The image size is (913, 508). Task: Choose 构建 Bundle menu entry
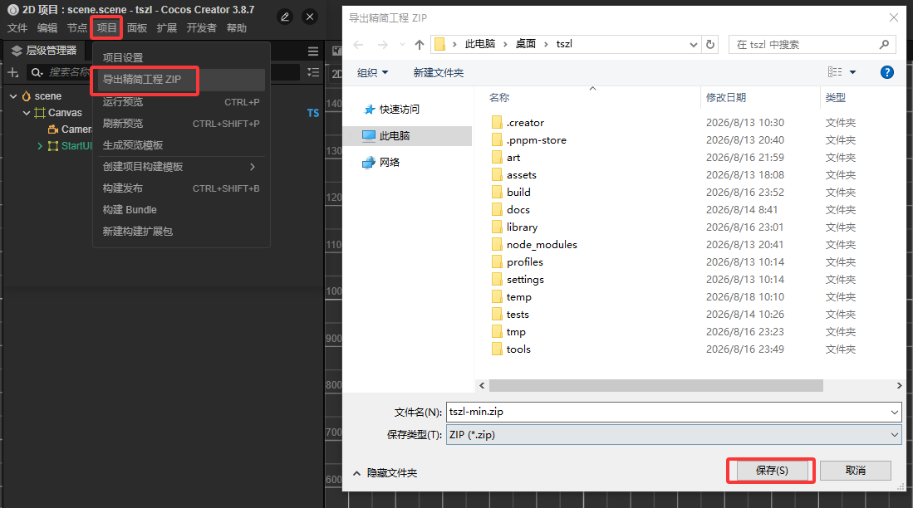click(180, 210)
